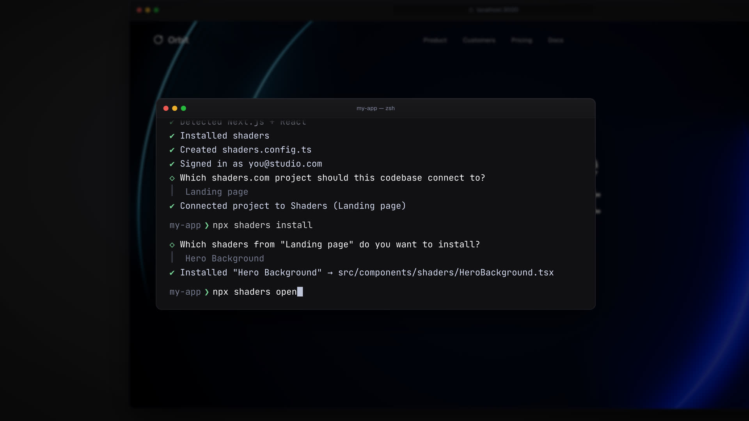Click the background browser address bar
The width and height of the screenshot is (749, 421).
[493, 10]
